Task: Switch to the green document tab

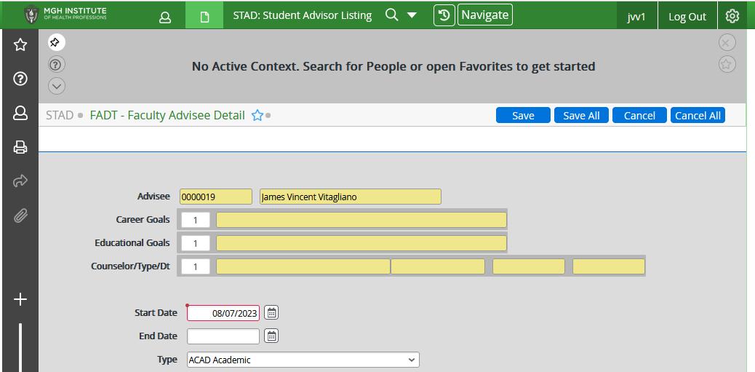Action: (x=204, y=16)
